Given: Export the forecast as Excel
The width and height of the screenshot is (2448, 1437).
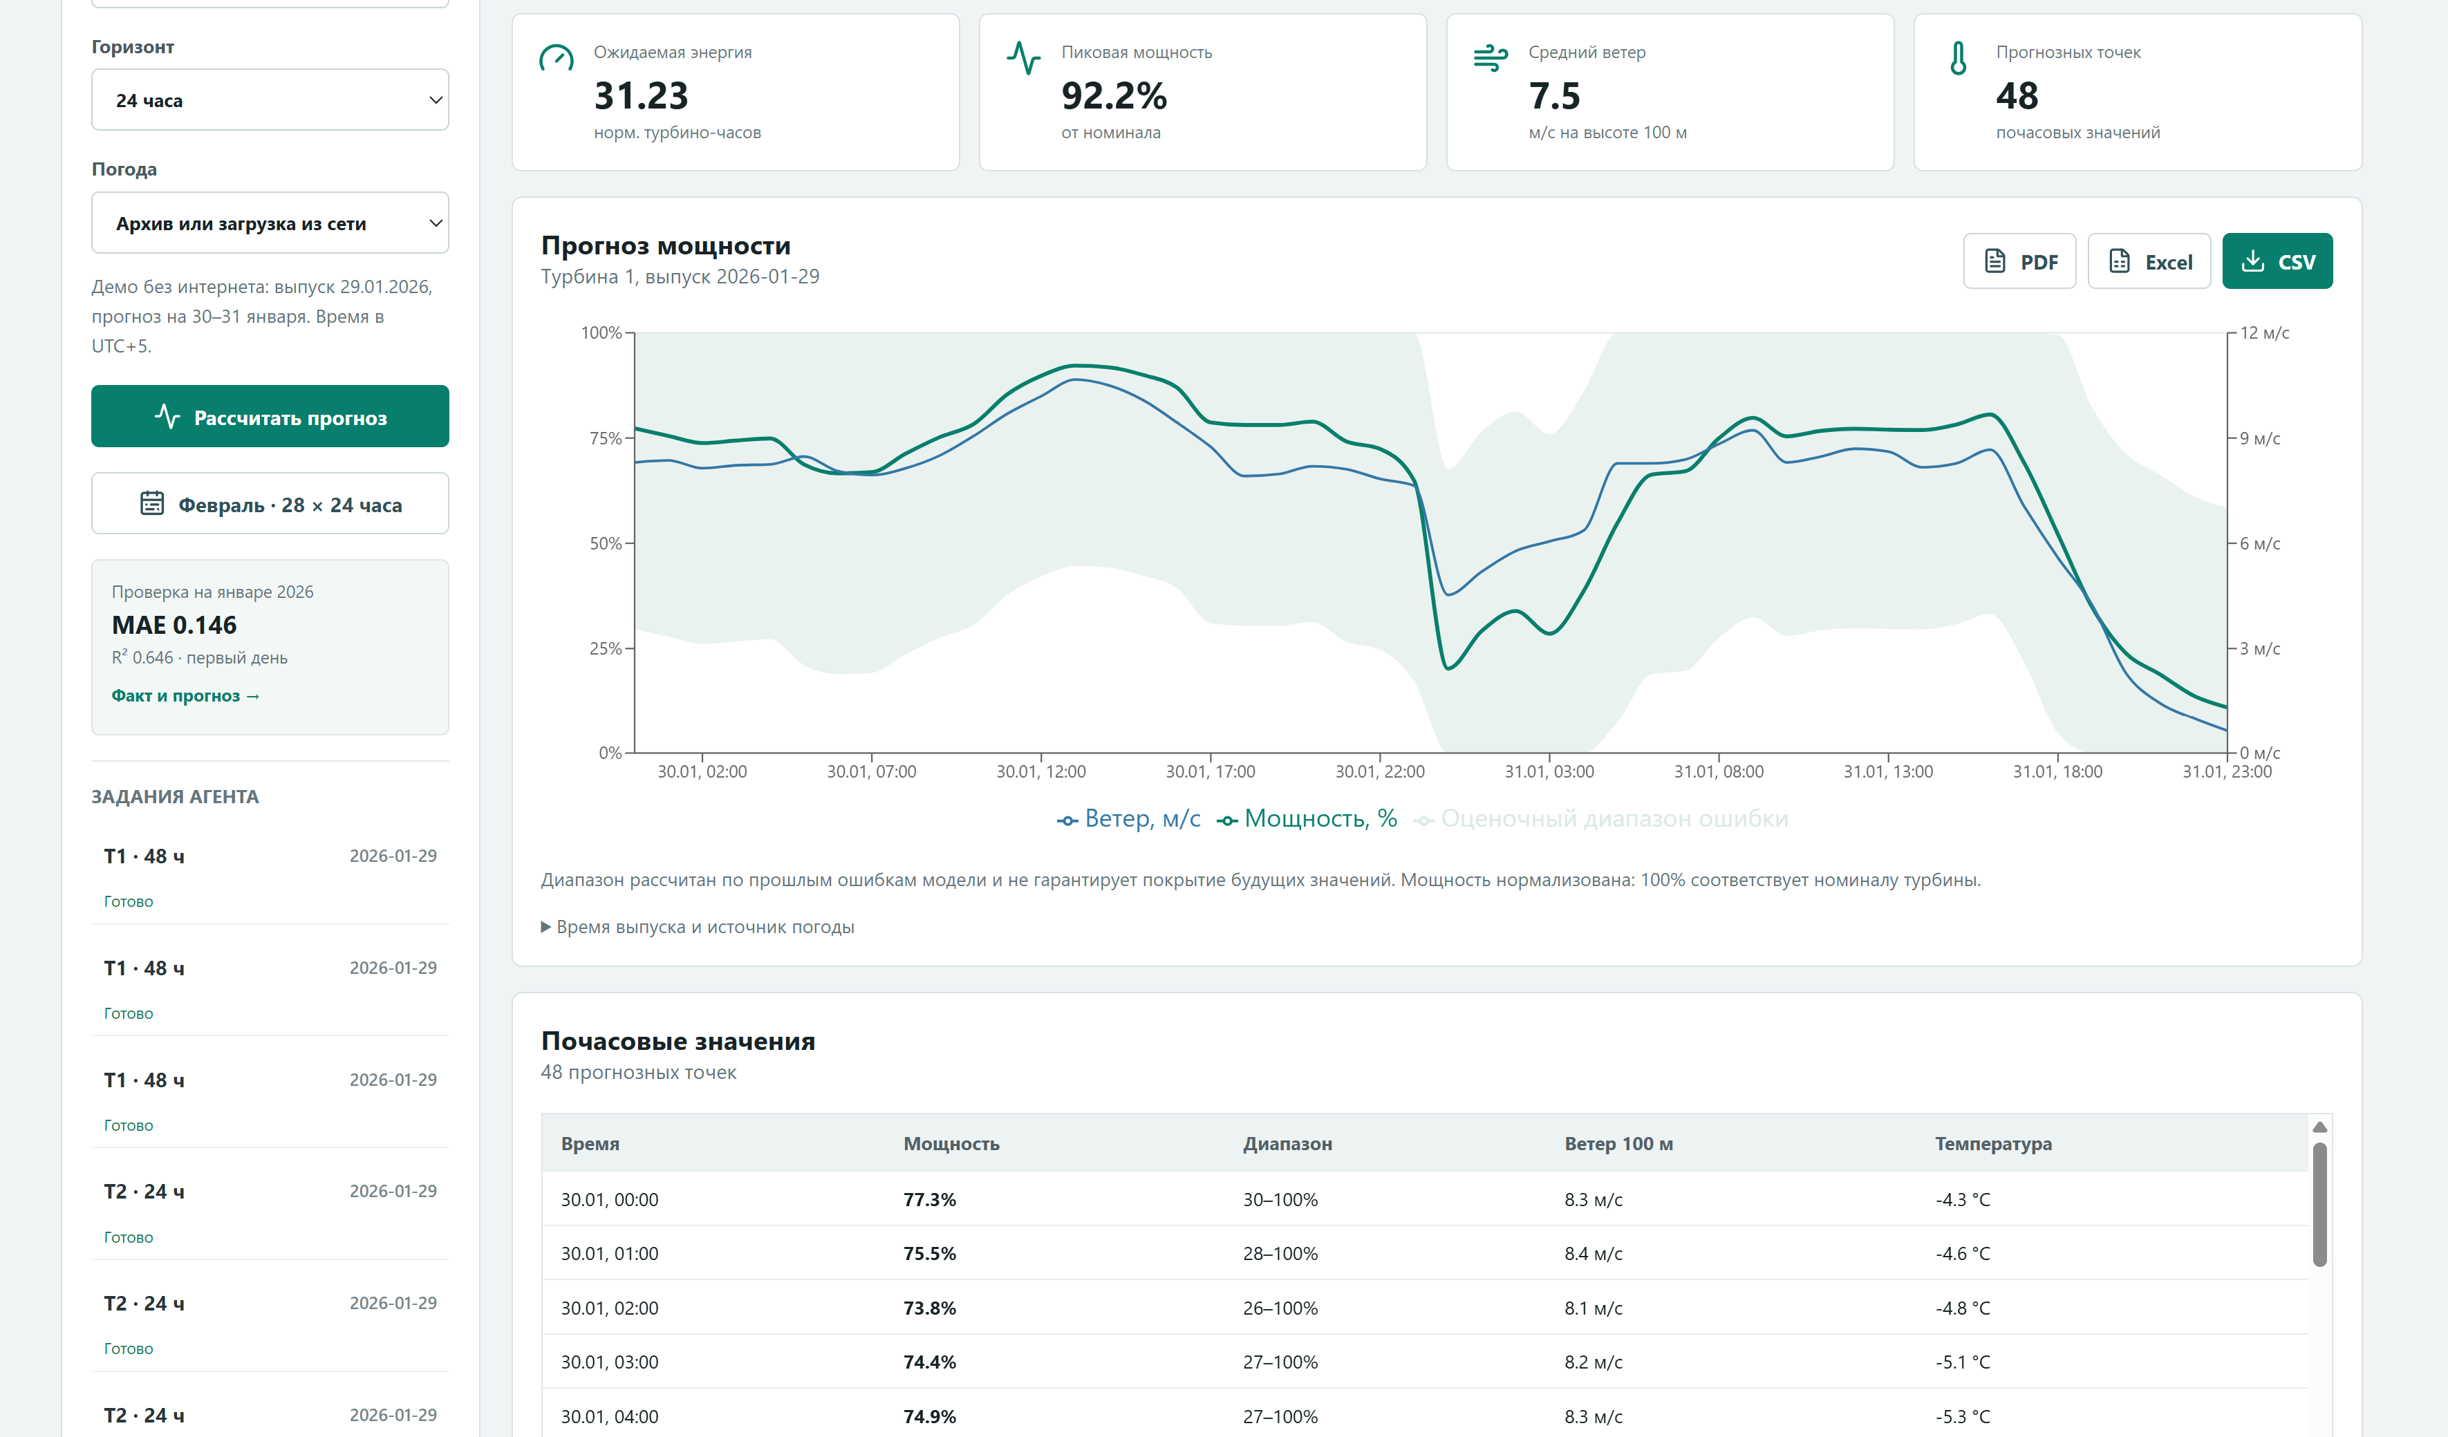Looking at the screenshot, I should click(2149, 261).
